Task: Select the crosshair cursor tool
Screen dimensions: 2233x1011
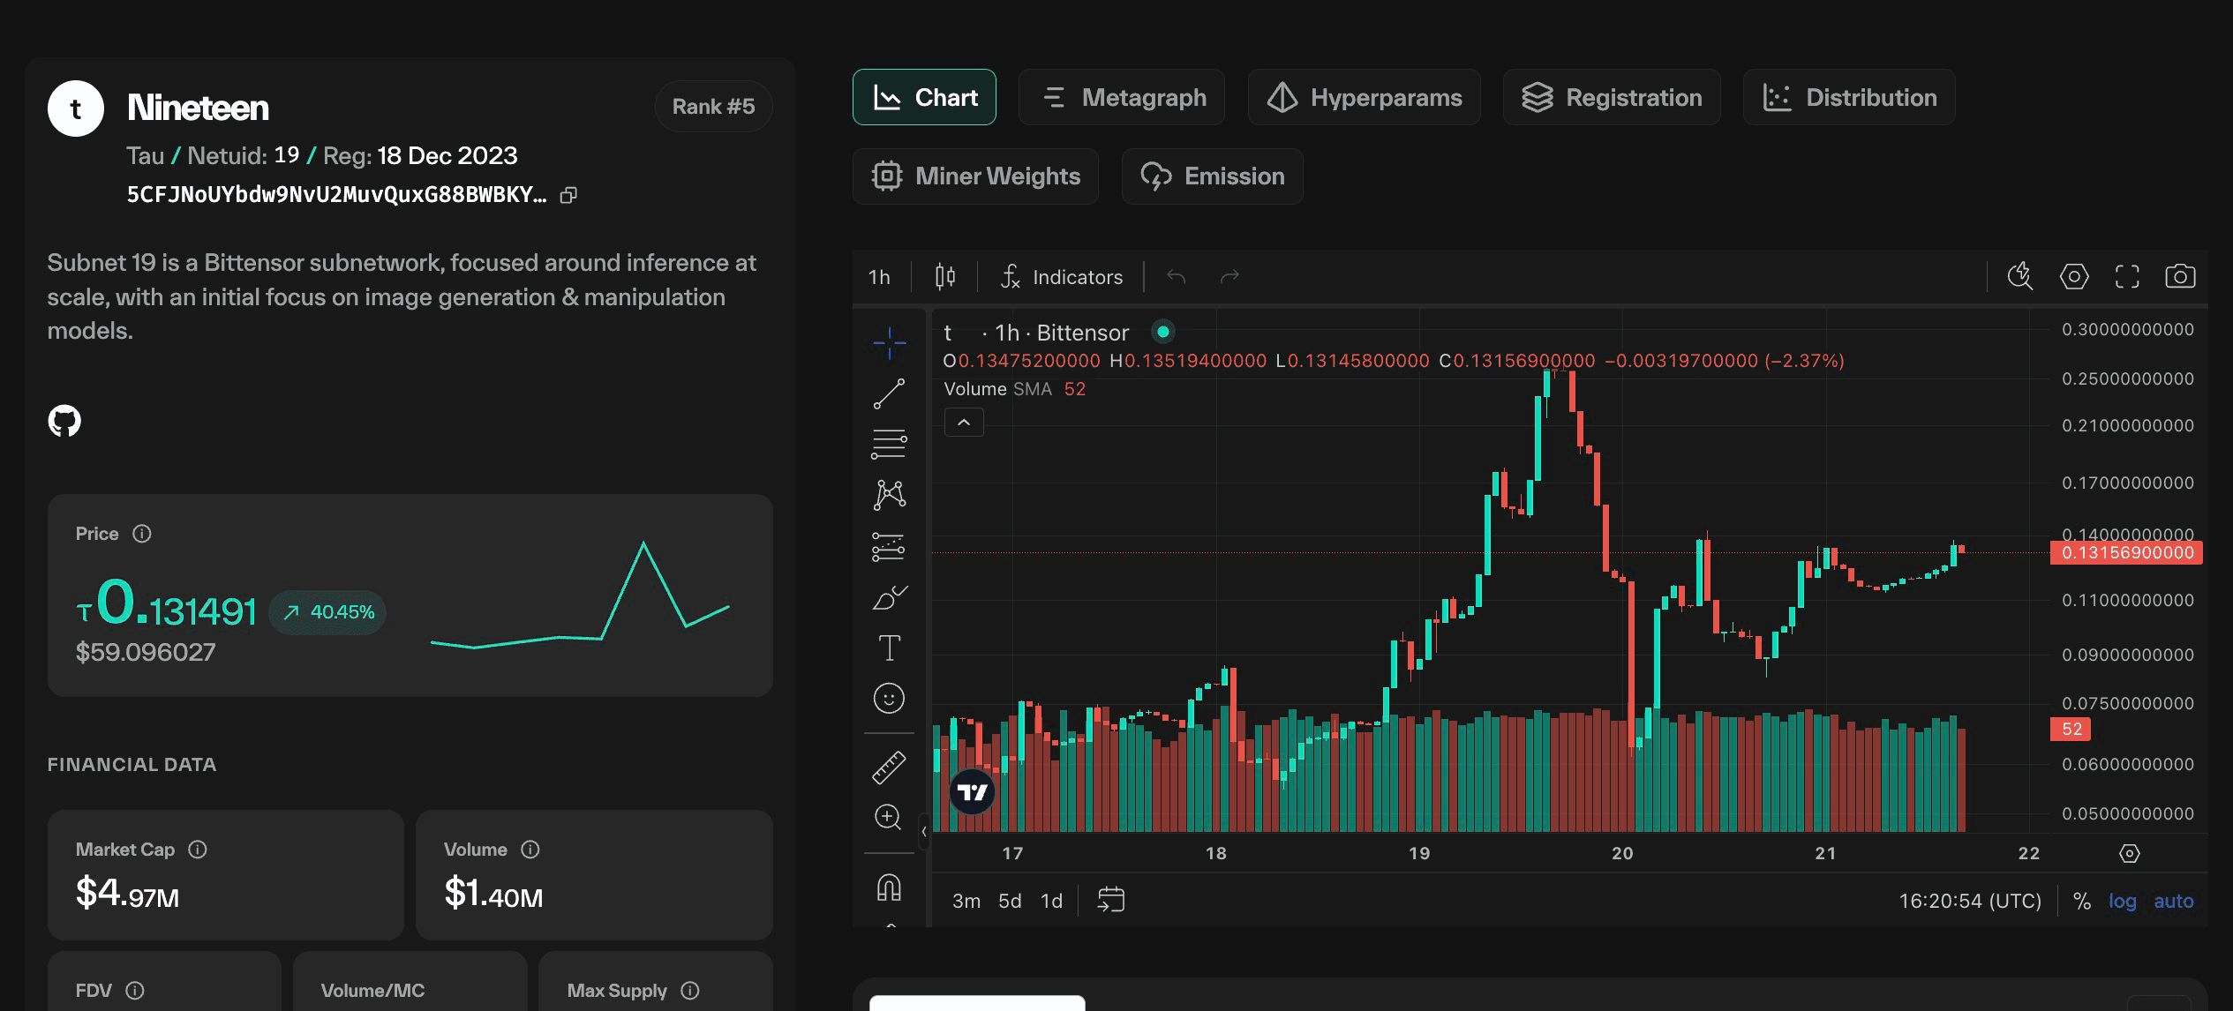Action: [x=889, y=342]
